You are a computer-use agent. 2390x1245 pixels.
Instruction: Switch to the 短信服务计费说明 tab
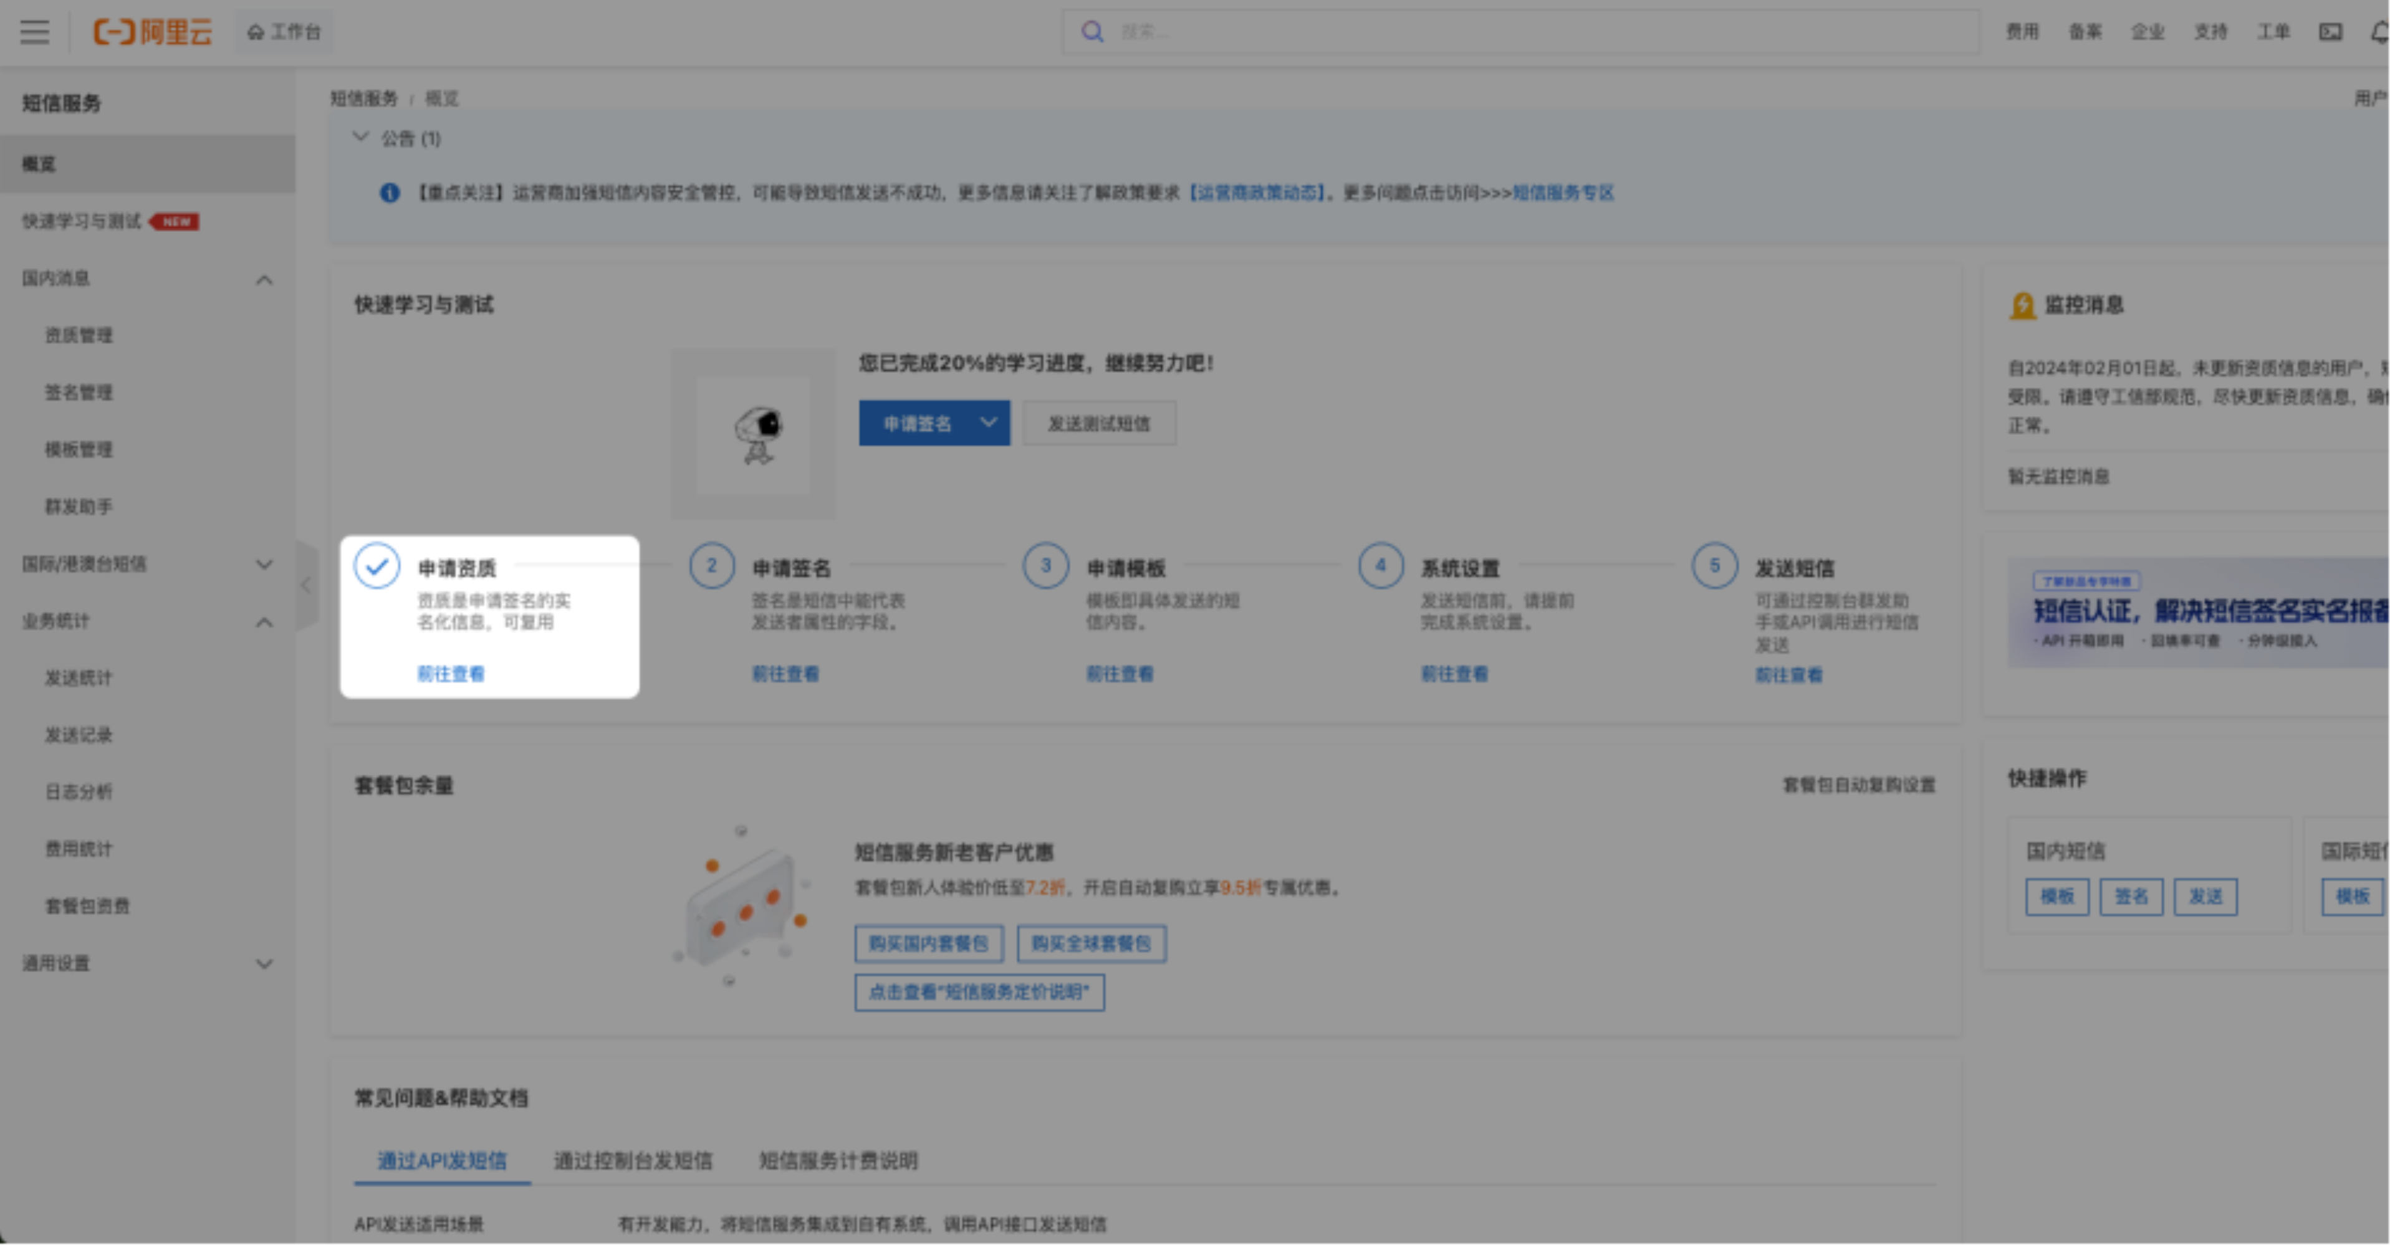click(x=838, y=1161)
